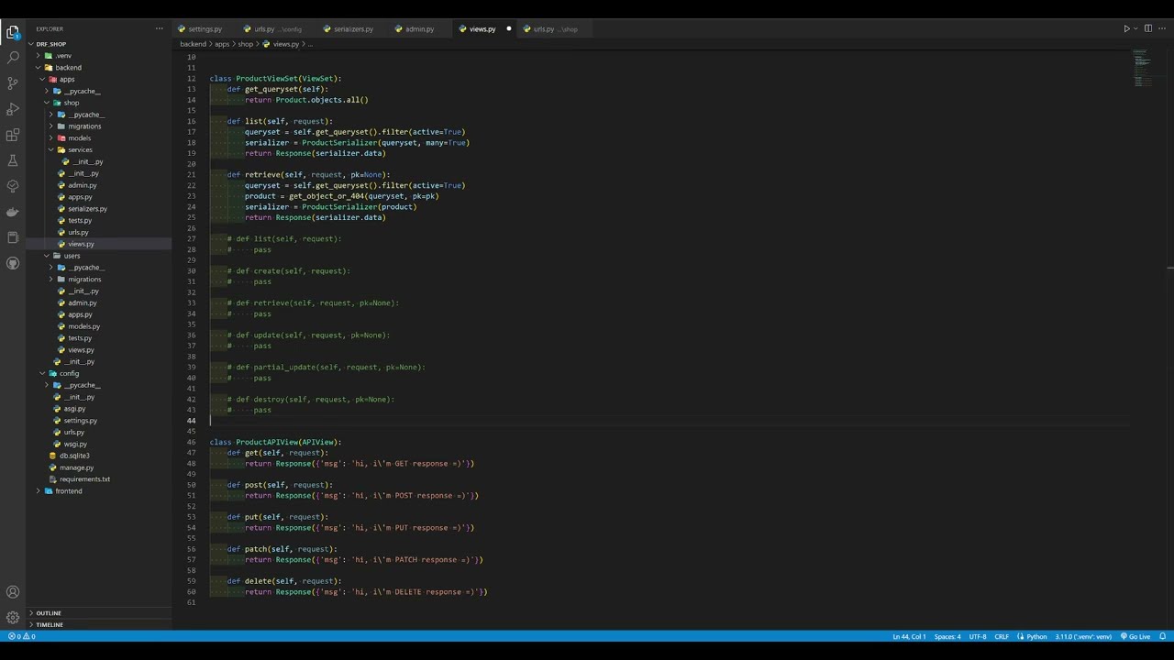The height and width of the screenshot is (660, 1174).
Task: Open serializers.py in the explorer tree
Action: 87,209
